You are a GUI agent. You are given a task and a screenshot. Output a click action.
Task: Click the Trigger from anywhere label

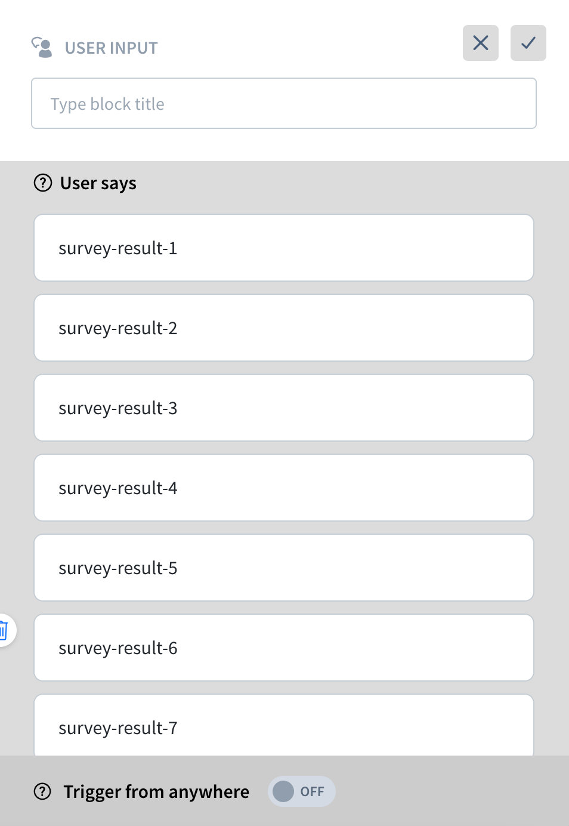point(156,791)
